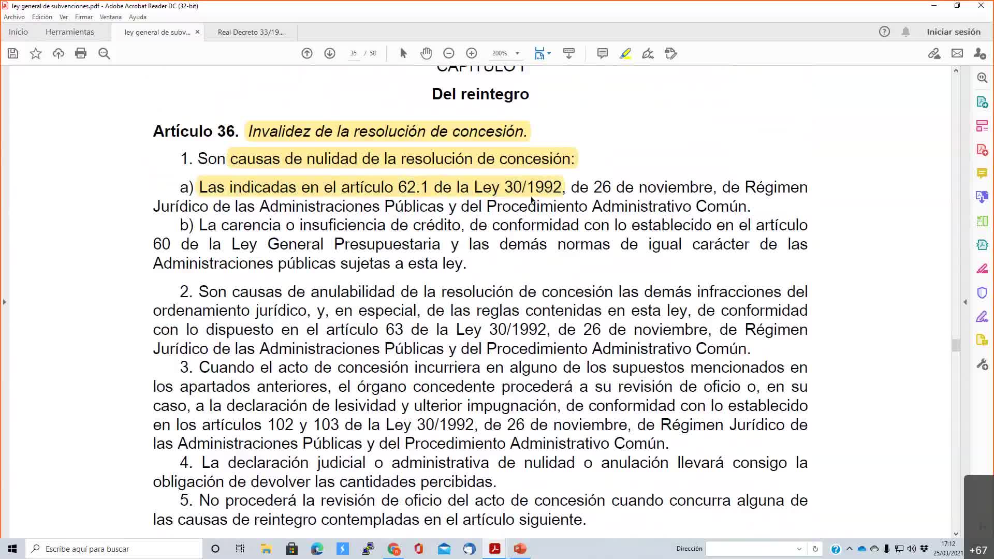Screen dimensions: 994x559
Task: Open the Ventana menu
Action: pos(111,17)
